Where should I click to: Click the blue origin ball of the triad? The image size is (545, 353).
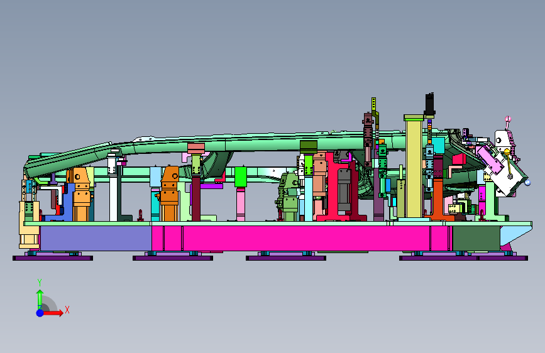40,313
